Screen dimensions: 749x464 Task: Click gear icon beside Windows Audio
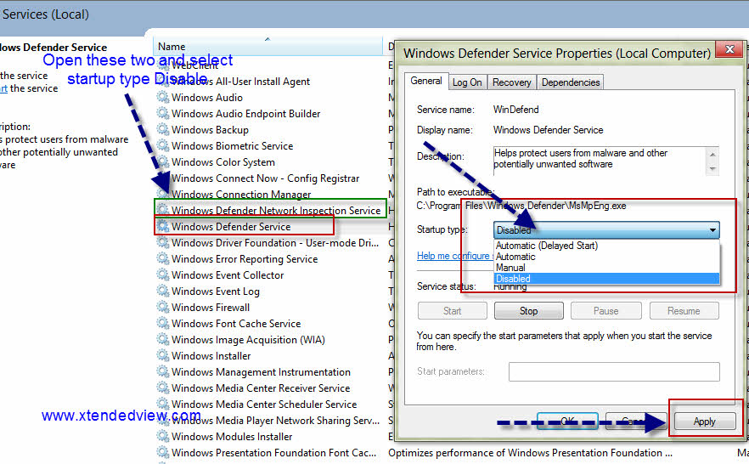(x=163, y=97)
